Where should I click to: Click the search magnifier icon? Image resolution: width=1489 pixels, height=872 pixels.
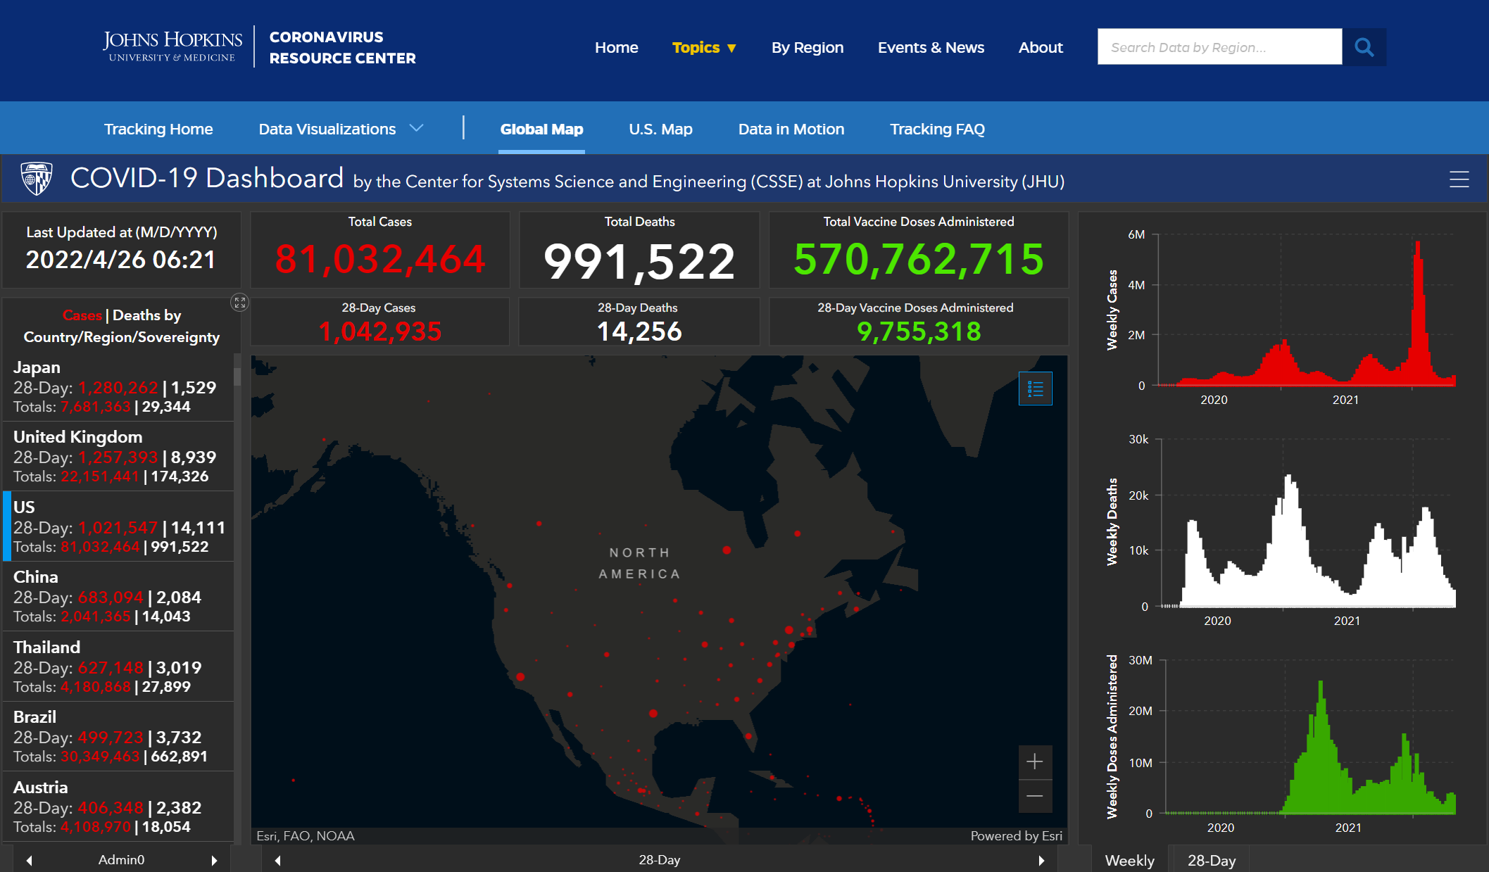(x=1364, y=47)
